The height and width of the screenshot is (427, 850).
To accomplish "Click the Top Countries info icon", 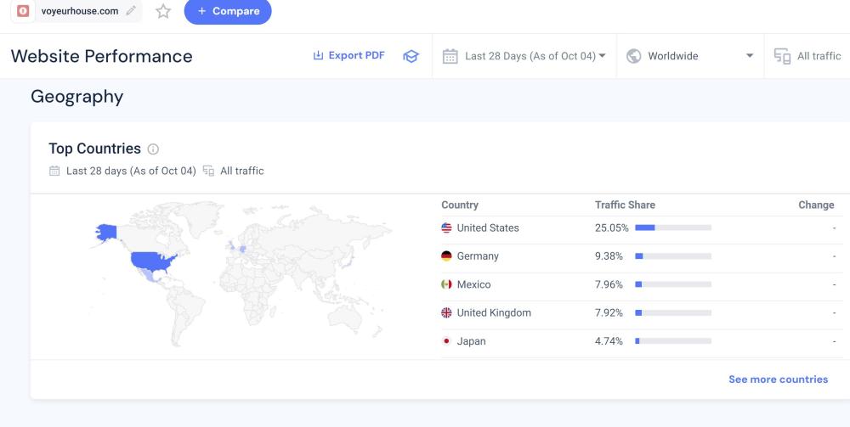I will click(x=153, y=149).
